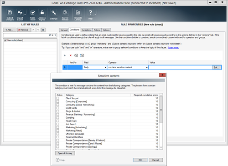This screenshot has height=166, width=228.
Task: Open the Options tab
Action: point(106,30)
